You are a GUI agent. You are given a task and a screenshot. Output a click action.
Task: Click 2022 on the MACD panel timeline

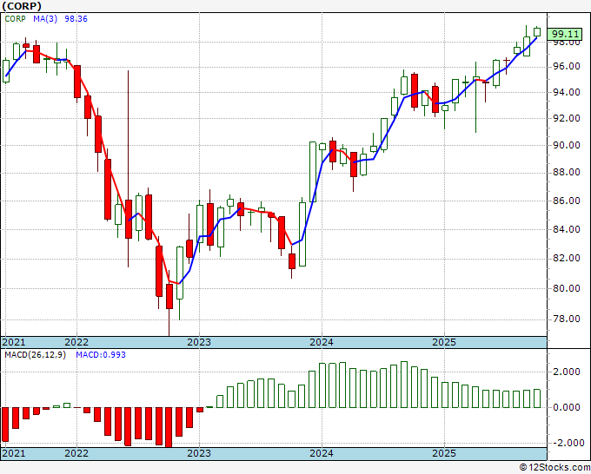click(x=76, y=453)
